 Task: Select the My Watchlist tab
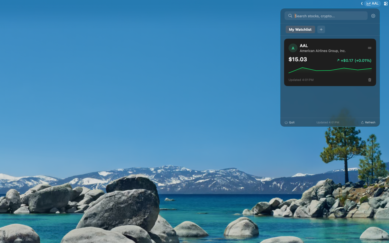tap(300, 29)
